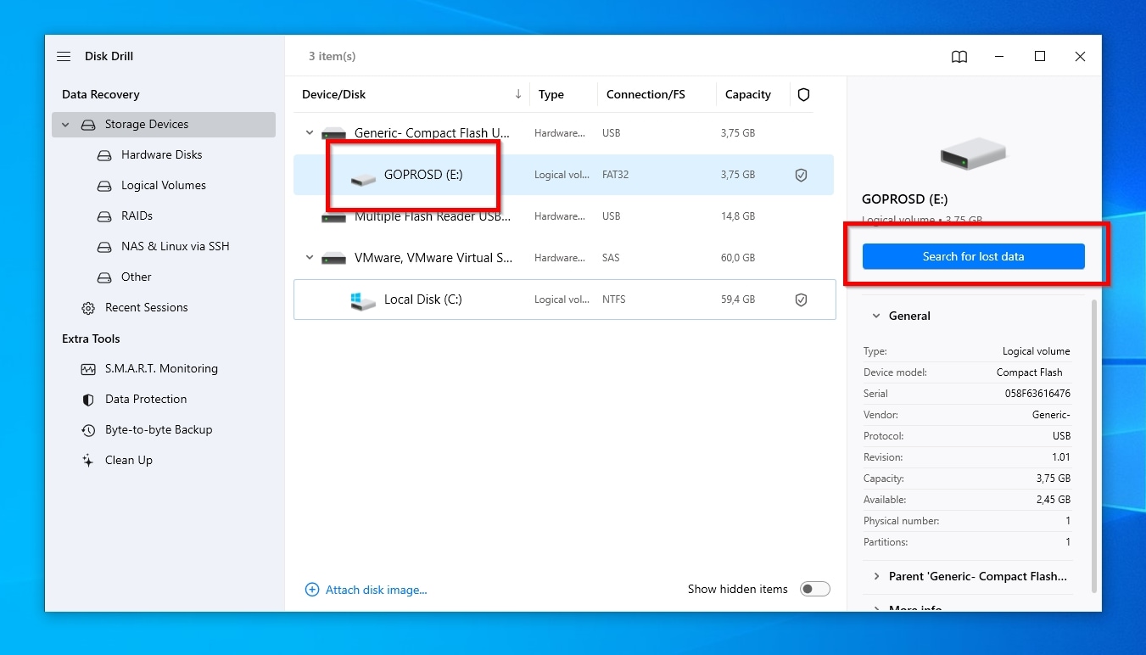
Task: Click the 14,8 GB capacity value
Action: 738,216
